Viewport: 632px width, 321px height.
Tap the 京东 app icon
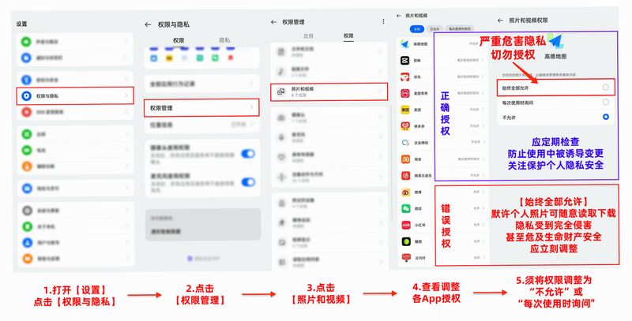tap(405, 77)
